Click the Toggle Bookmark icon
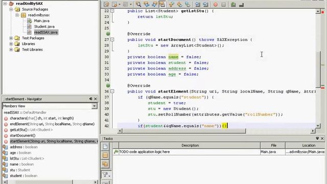The width and height of the screenshot is (327, 184). click(188, 5)
